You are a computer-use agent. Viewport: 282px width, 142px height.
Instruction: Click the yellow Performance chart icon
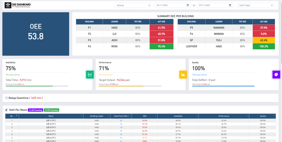(183, 74)
